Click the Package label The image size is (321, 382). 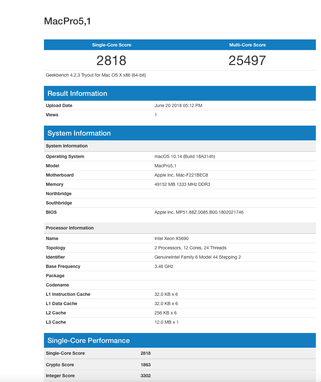[x=55, y=276]
